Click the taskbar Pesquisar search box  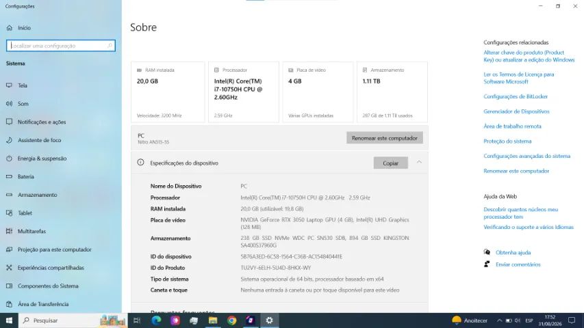pos(73,320)
